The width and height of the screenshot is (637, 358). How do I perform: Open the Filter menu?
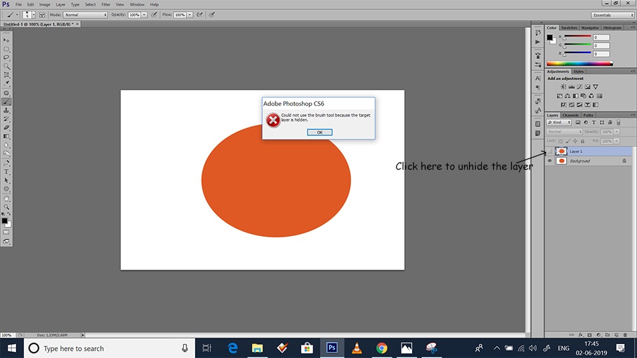coord(106,5)
